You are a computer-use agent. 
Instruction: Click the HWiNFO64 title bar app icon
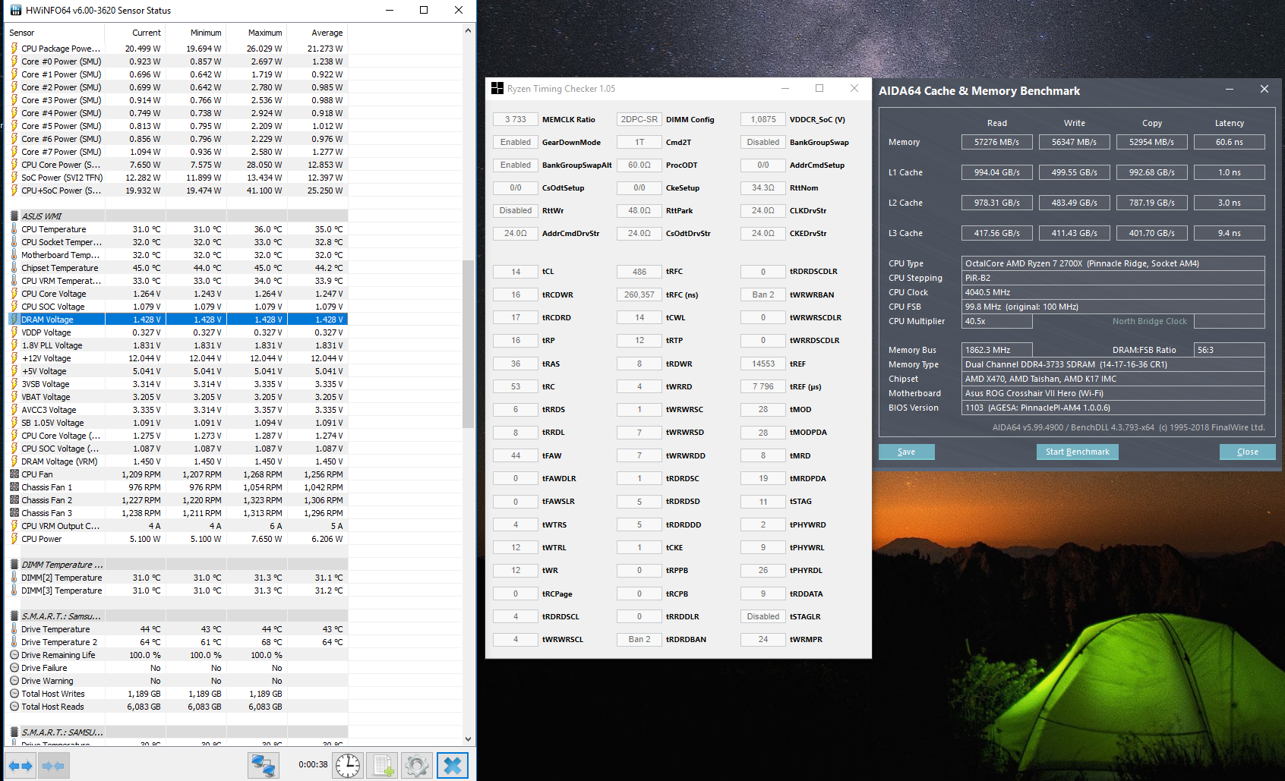(x=15, y=11)
